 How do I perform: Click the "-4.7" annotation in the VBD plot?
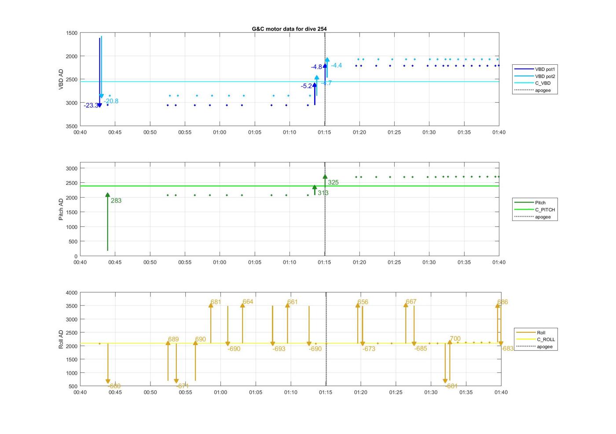click(326, 83)
